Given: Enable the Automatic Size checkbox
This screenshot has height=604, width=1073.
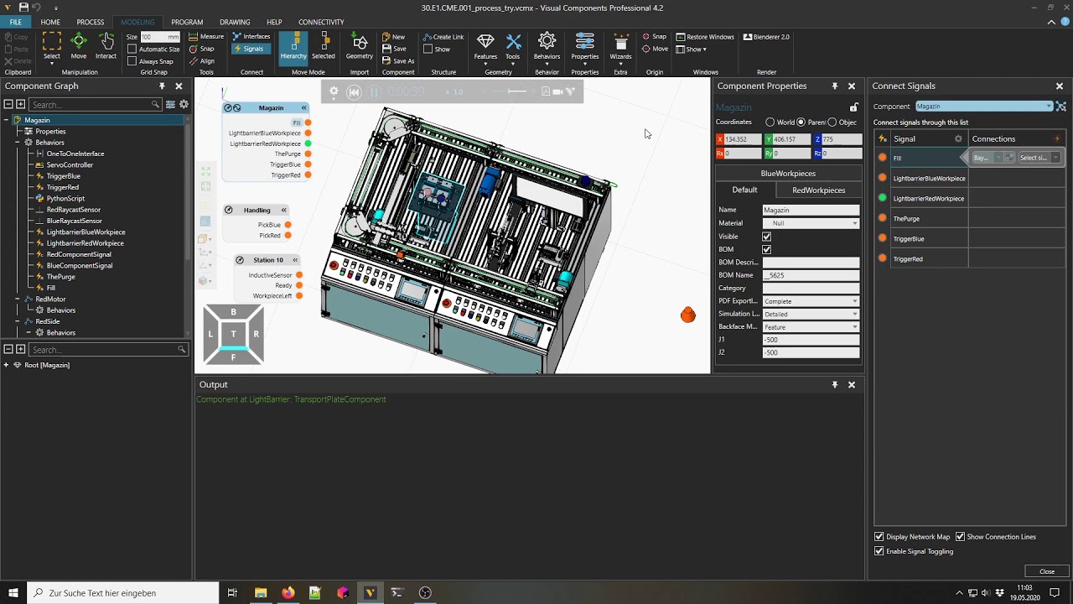Looking at the screenshot, I should tap(132, 49).
